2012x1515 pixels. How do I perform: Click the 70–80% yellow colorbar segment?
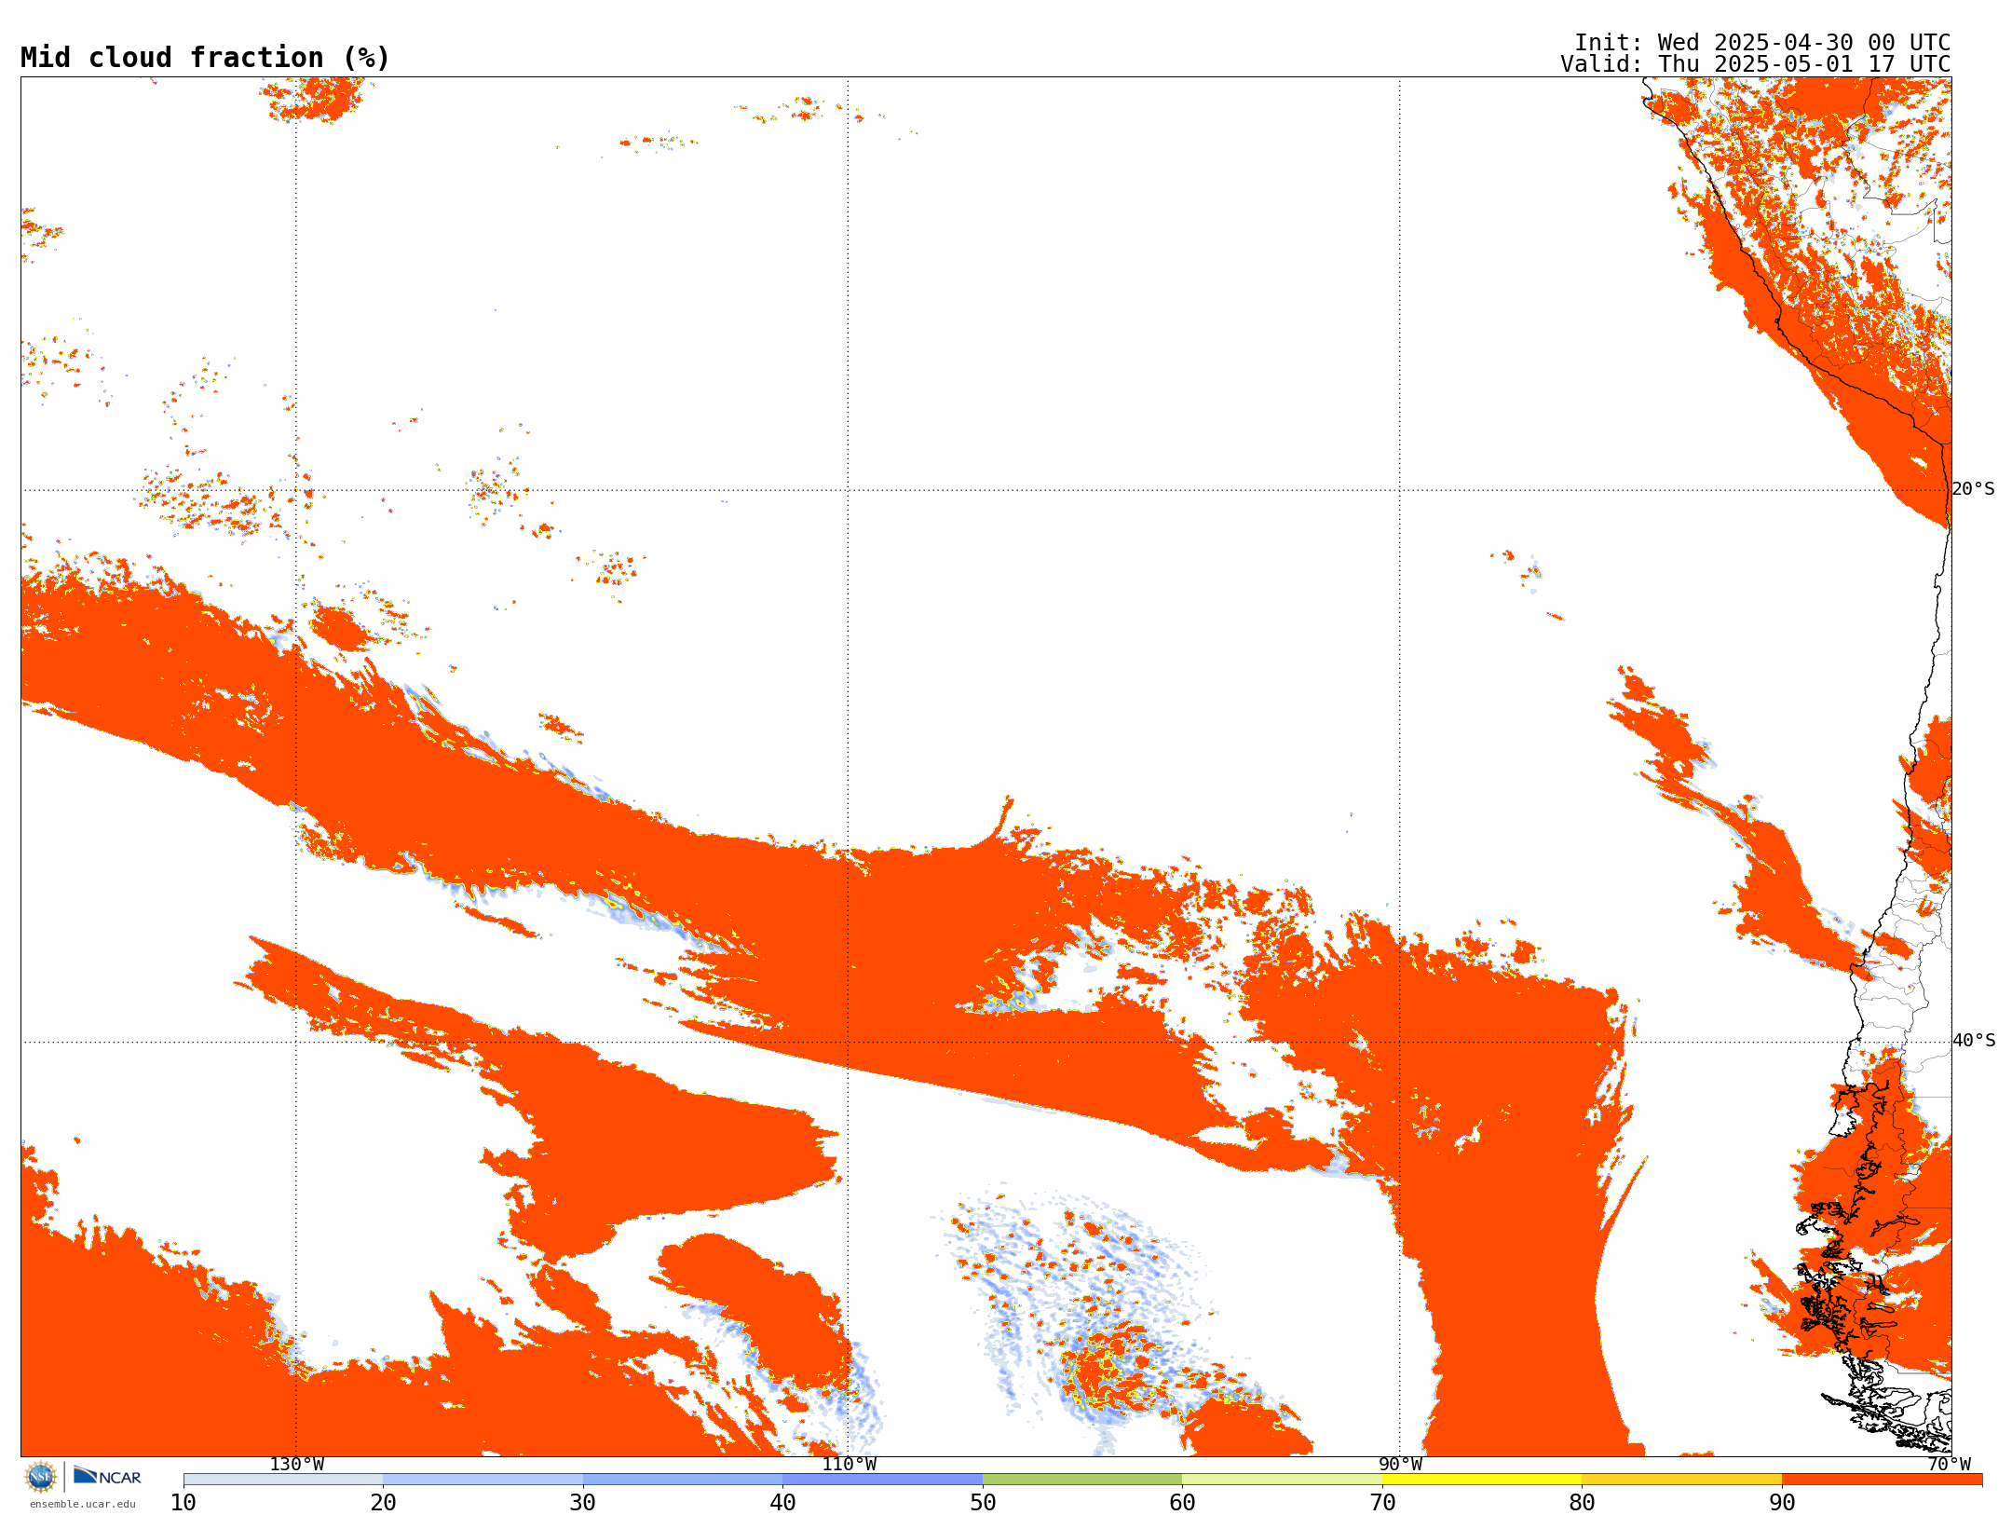(1482, 1480)
